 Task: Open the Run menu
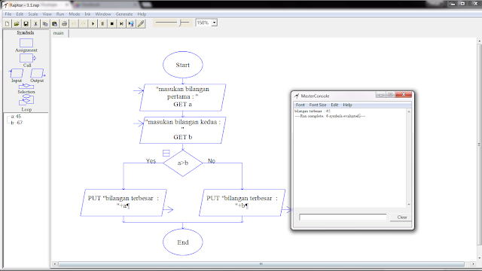click(x=60, y=14)
